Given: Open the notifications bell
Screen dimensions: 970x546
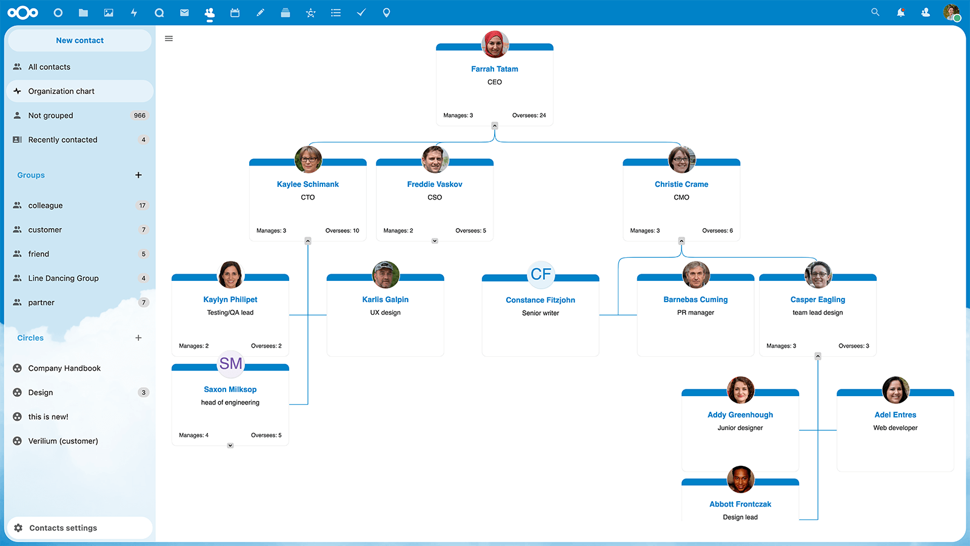Looking at the screenshot, I should 901,12.
